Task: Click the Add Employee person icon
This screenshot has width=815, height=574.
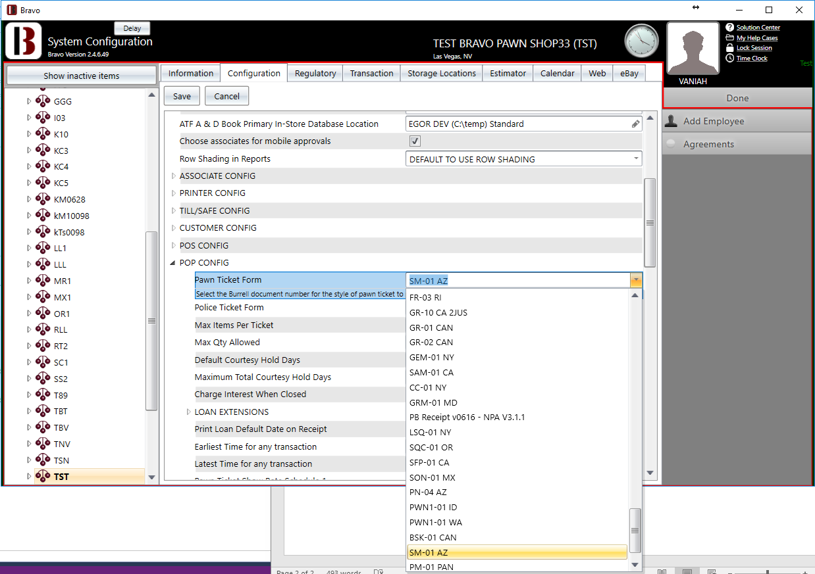Action: [x=671, y=121]
